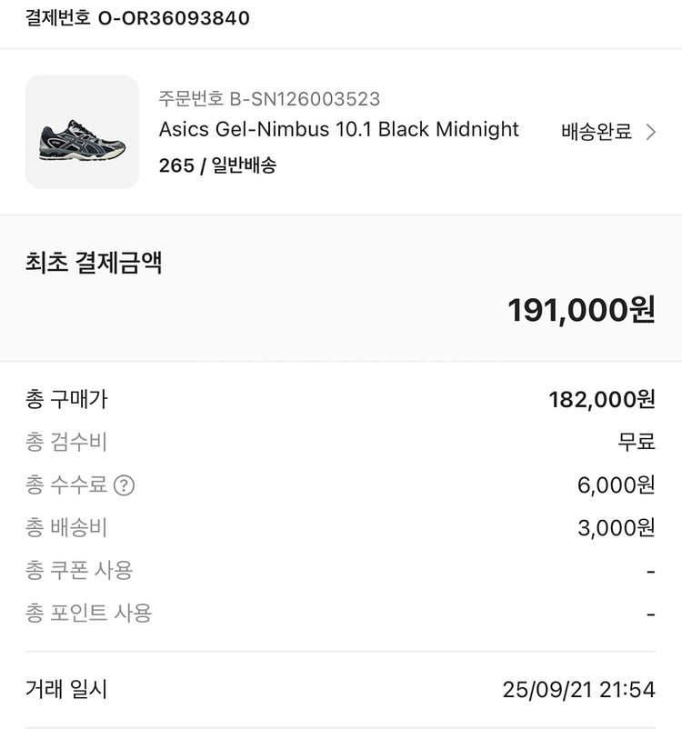Select the transaction date 25/09/21 21:54

coord(578,690)
